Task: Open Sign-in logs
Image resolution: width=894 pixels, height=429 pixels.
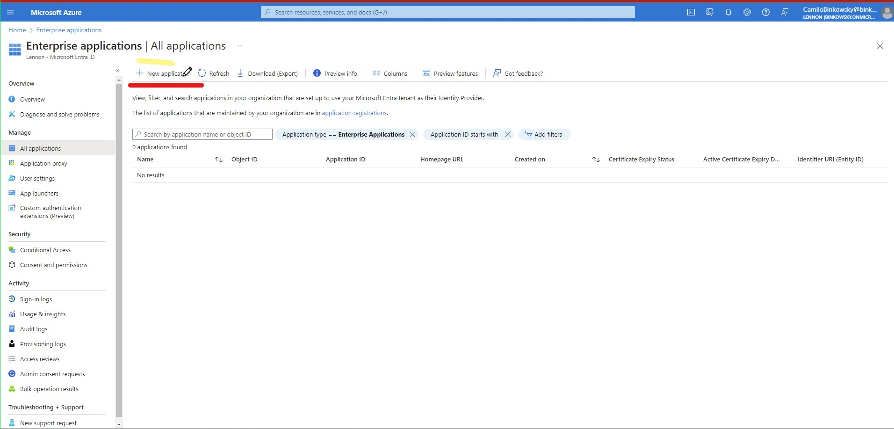Action: [36, 298]
